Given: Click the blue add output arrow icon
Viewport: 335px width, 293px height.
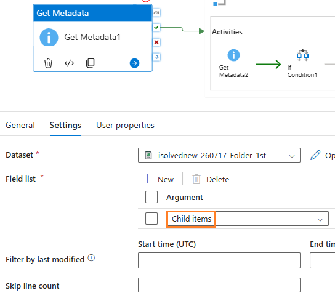Looking at the screenshot, I should [134, 63].
